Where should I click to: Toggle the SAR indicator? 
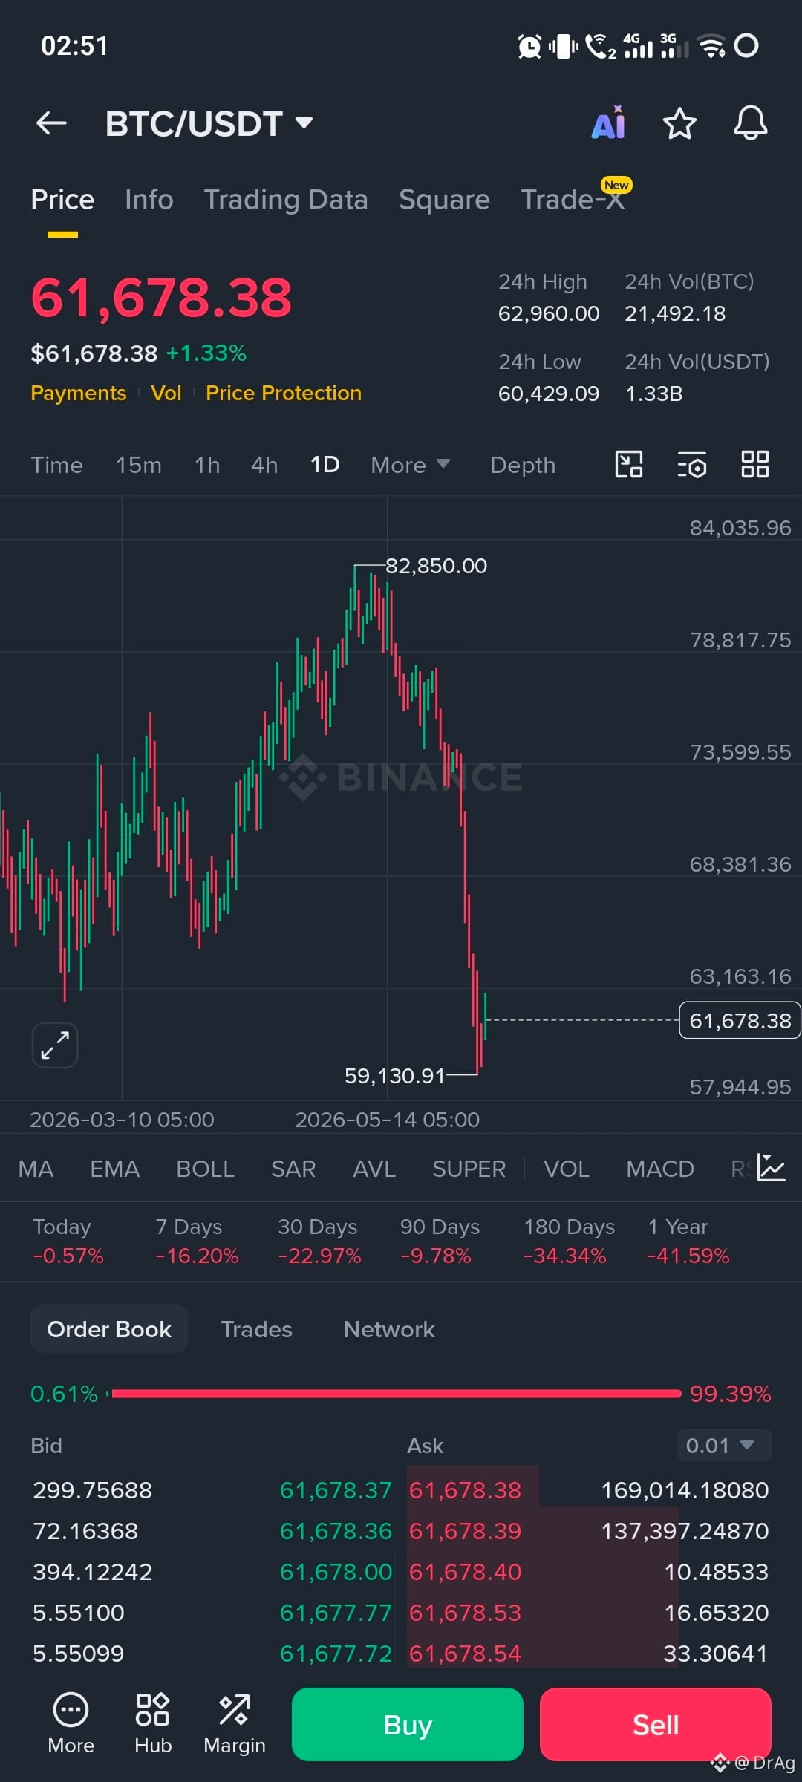click(293, 1169)
